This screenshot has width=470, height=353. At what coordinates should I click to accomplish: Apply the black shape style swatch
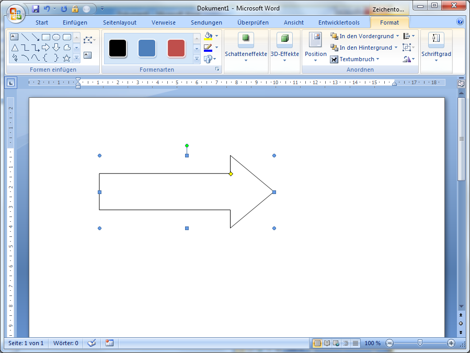pos(117,48)
